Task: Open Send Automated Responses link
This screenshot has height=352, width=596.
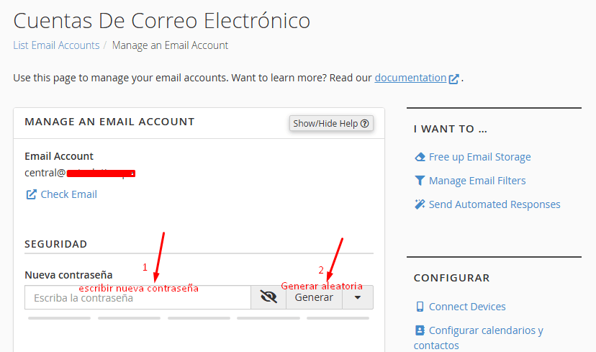Action: [495, 204]
